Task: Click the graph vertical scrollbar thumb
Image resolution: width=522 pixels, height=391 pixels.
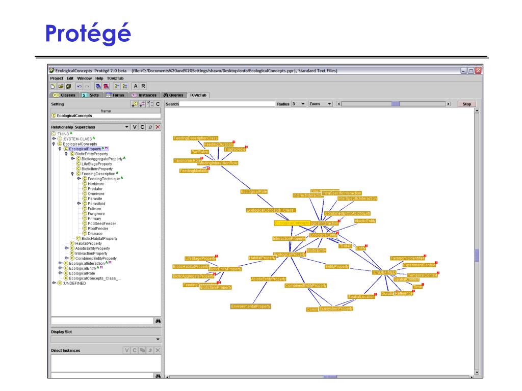Action: click(477, 256)
